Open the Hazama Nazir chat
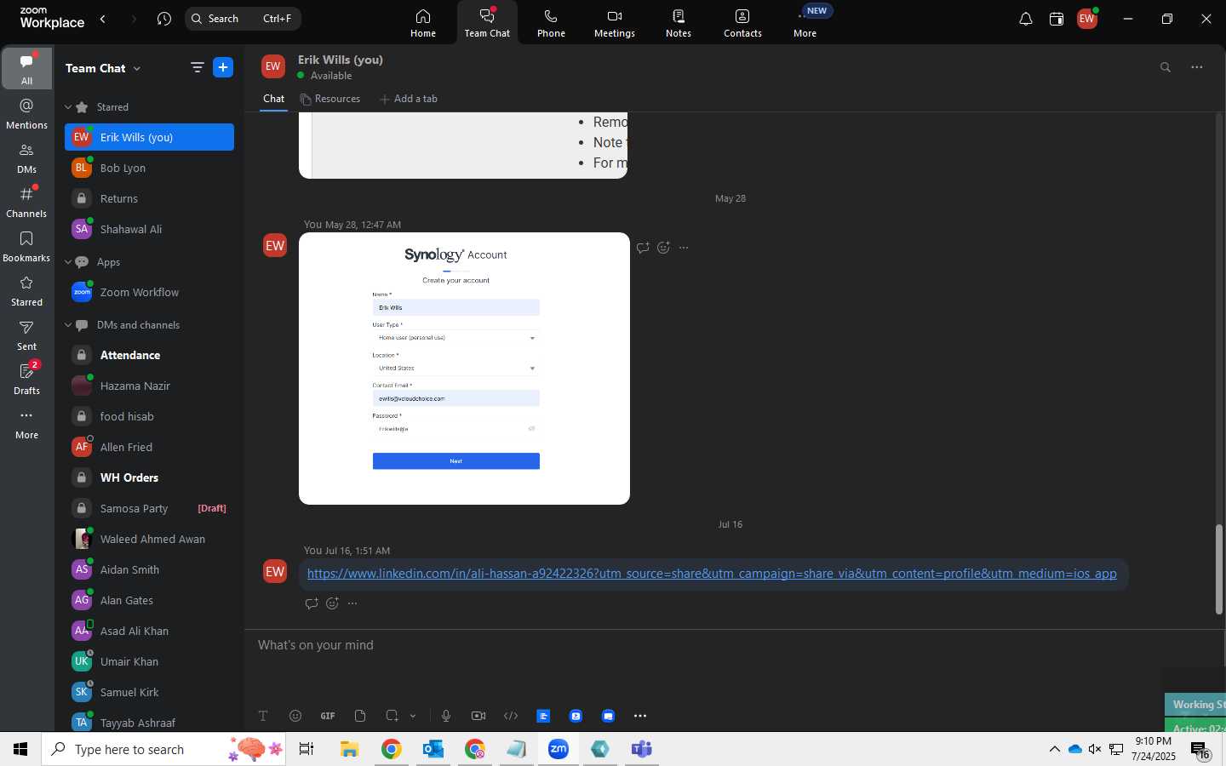Viewport: 1226px width, 766px height. [x=149, y=386]
